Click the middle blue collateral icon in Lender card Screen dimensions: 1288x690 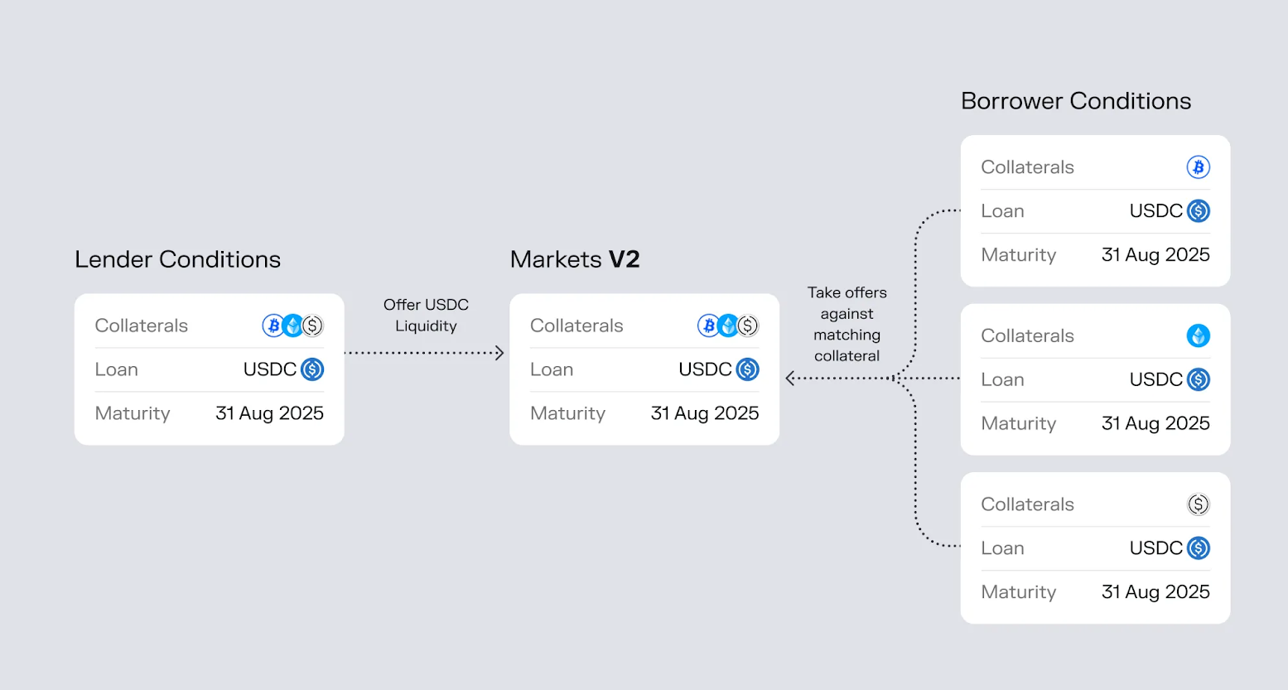coord(292,326)
